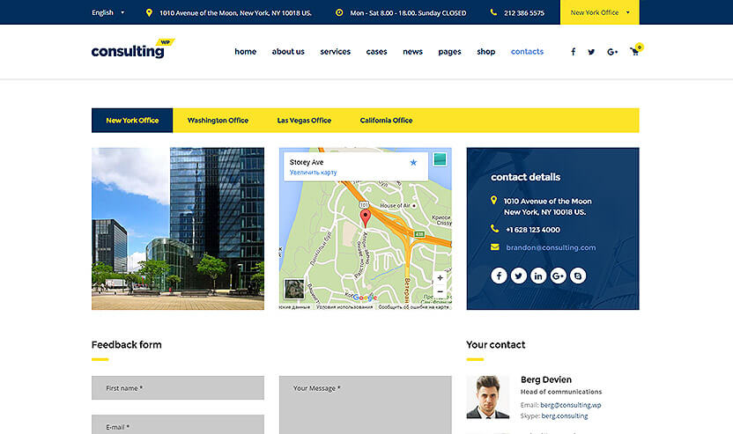
Task: Open the California Office tab
Action: tap(386, 121)
